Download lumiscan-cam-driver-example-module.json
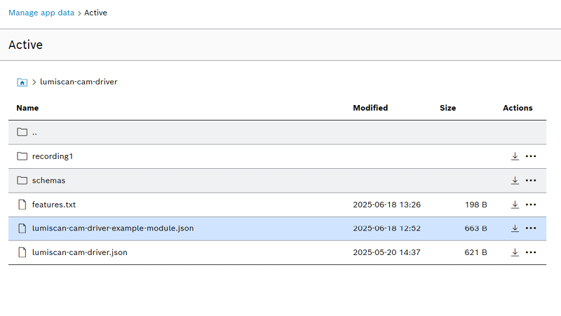Screen dimensions: 561x316 point(515,228)
